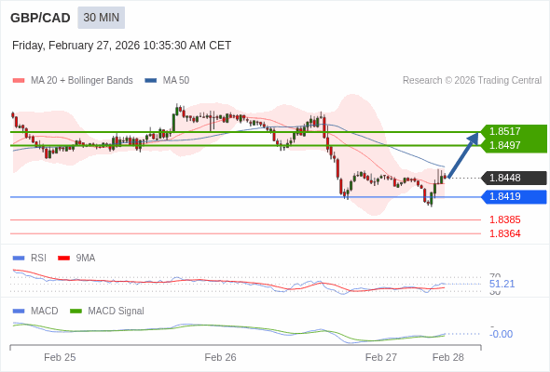Screen dimensions: 550x372
Task: Click the Feb 27 date axis label
Action: [381, 357]
